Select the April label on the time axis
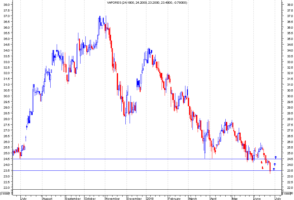Viewport: 294px width, 200px height. click(x=213, y=198)
